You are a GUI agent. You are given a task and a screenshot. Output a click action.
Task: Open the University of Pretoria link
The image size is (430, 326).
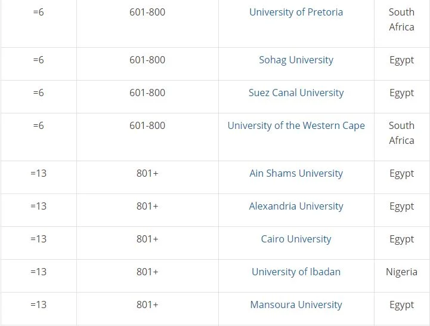point(296,12)
